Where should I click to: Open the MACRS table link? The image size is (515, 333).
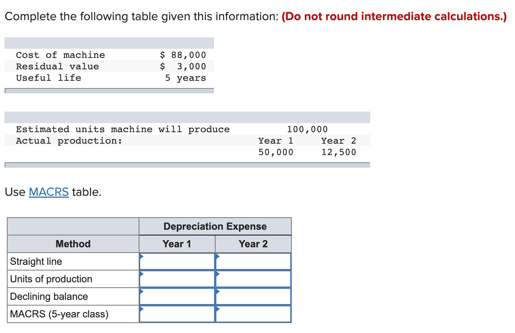pos(49,192)
